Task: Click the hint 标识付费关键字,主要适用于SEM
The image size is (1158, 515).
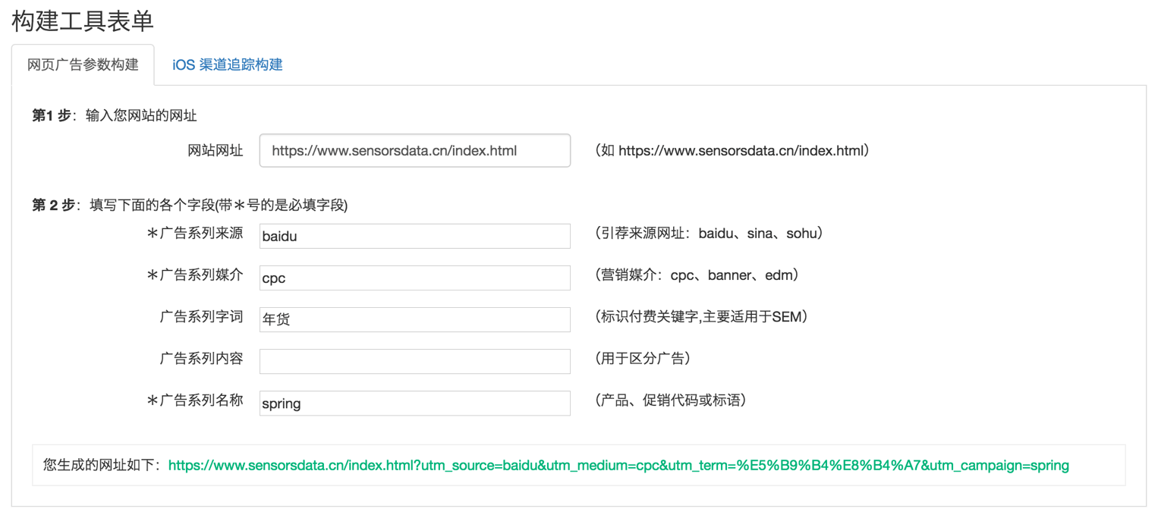Action: click(x=701, y=317)
